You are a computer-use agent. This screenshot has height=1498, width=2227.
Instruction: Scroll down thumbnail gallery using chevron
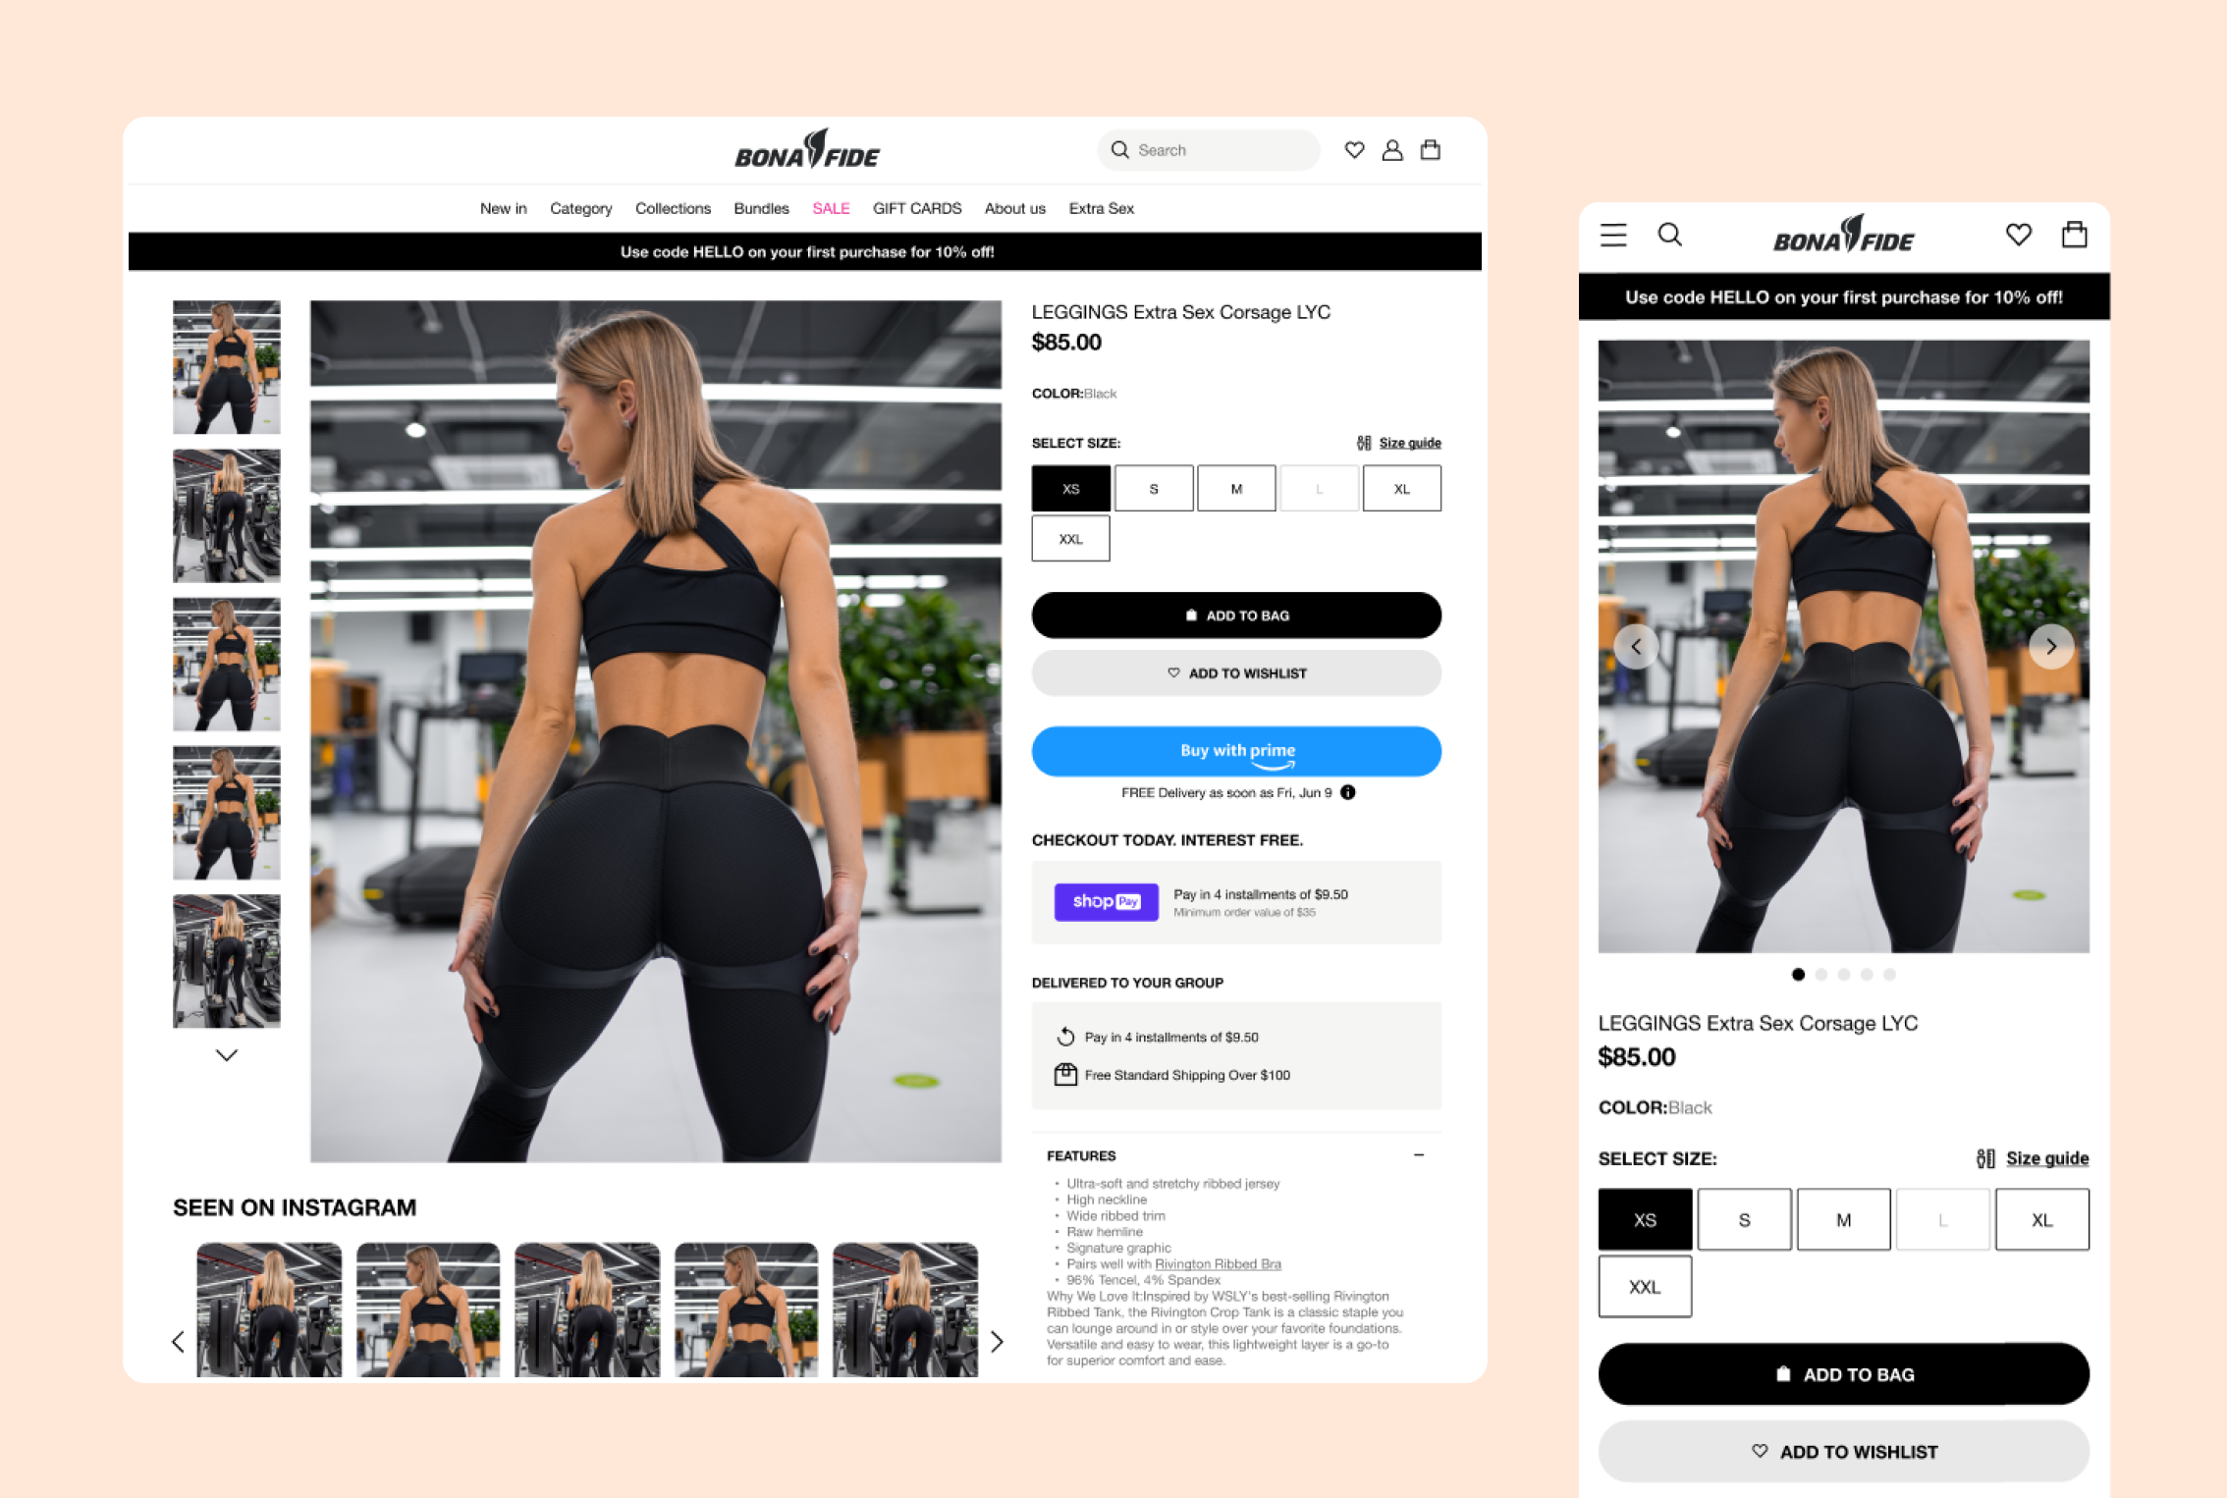tap(226, 1055)
